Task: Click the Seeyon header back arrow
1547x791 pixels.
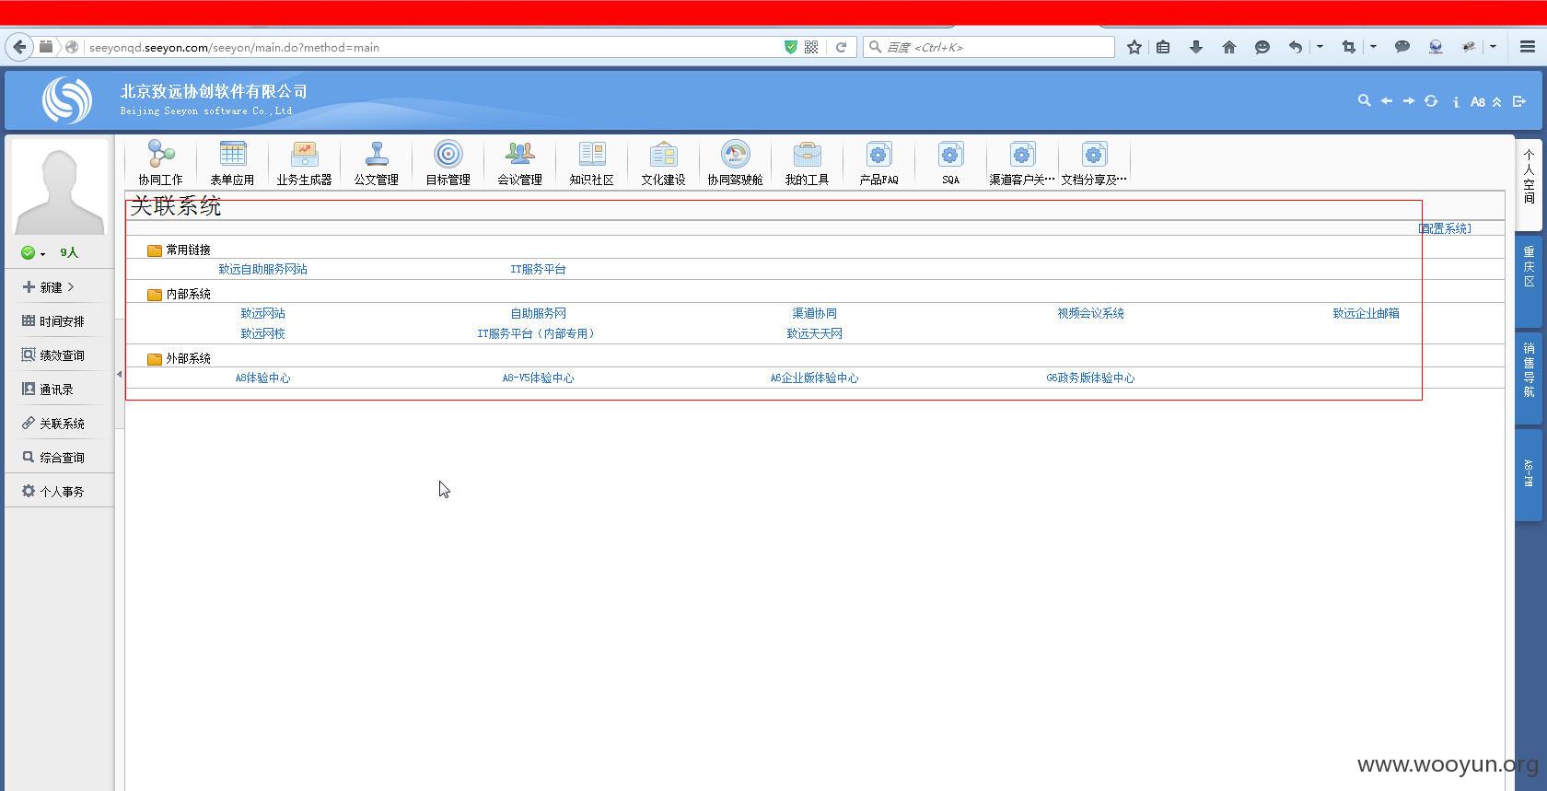Action: pyautogui.click(x=1386, y=101)
